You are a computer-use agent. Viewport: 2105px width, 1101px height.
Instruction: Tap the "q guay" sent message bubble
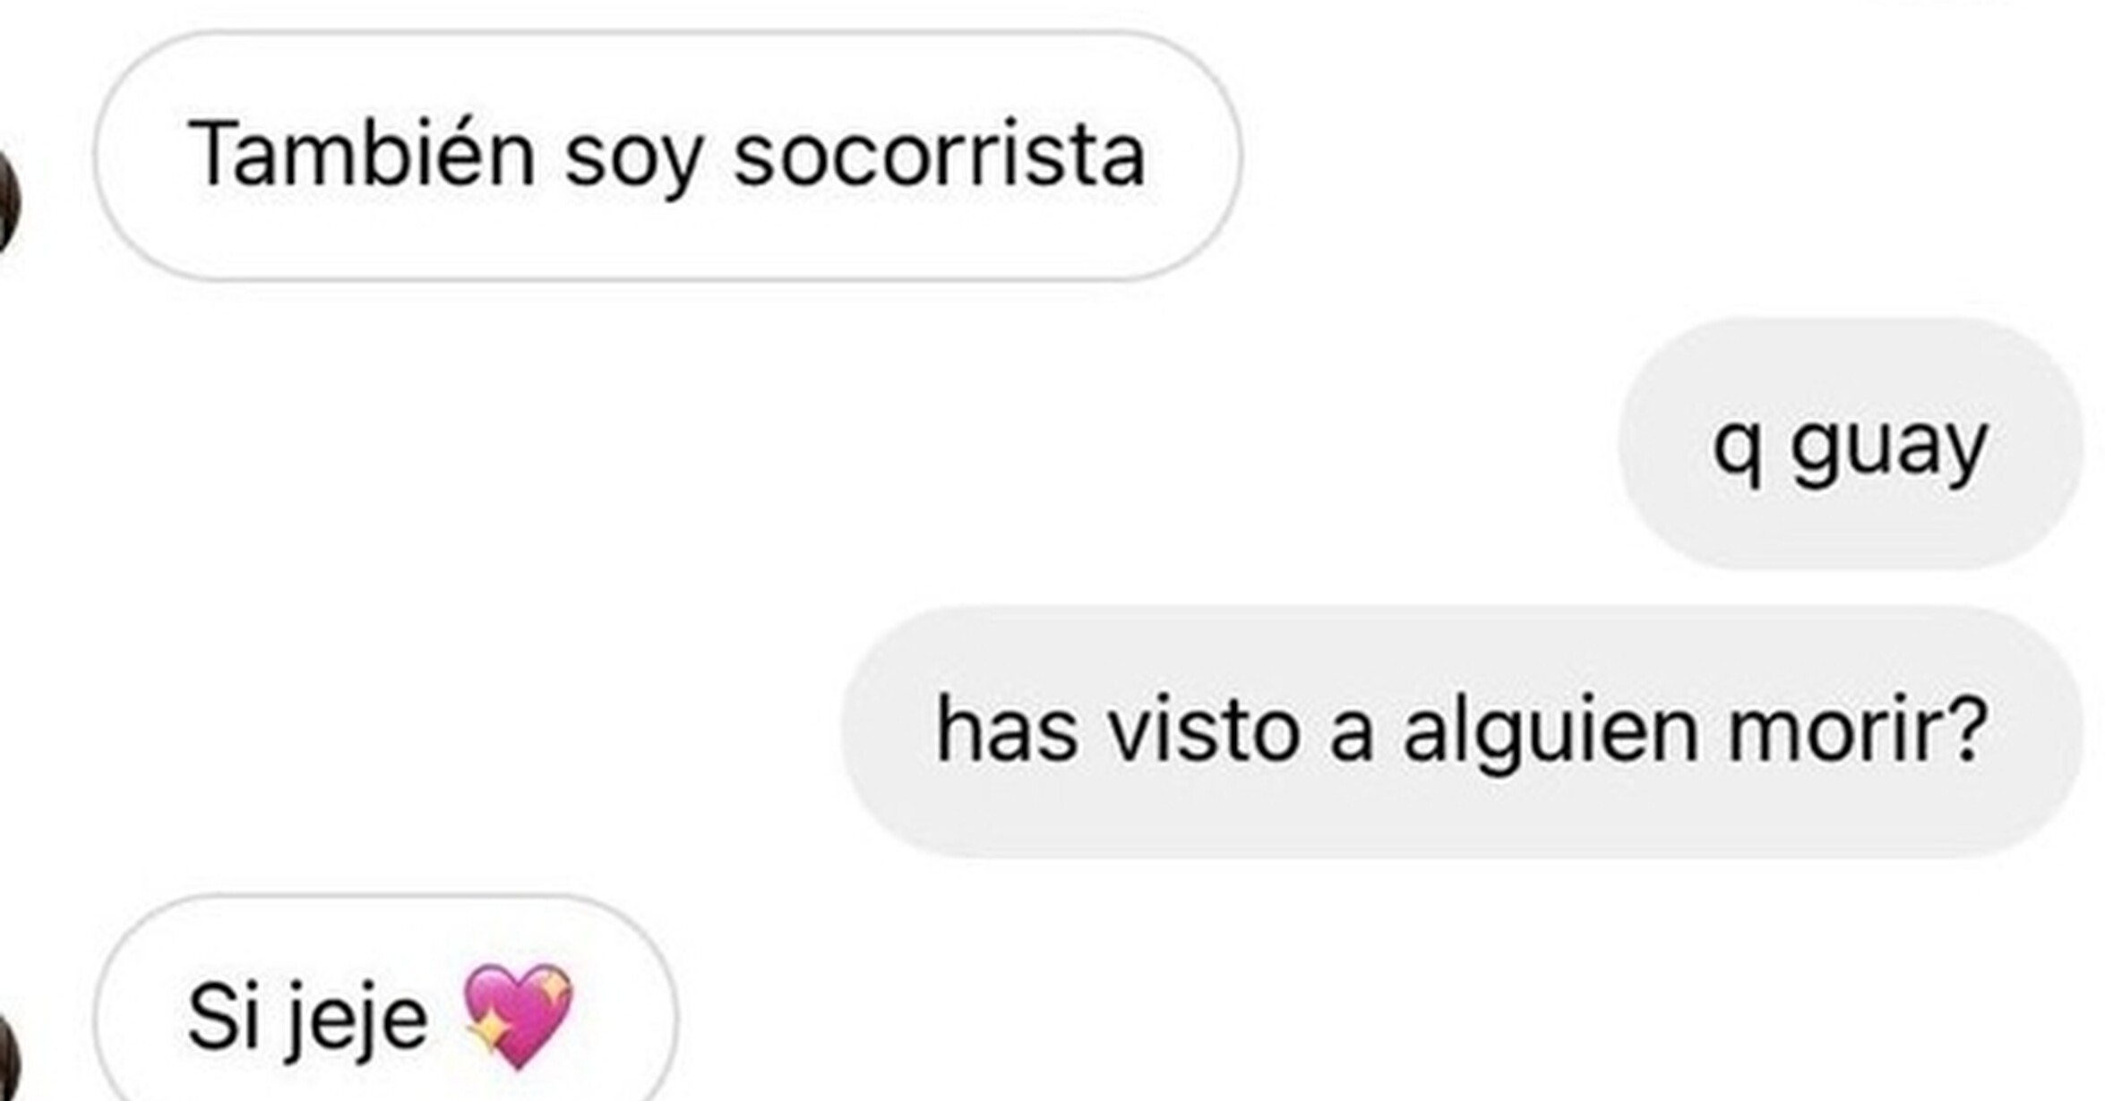pos(1852,444)
